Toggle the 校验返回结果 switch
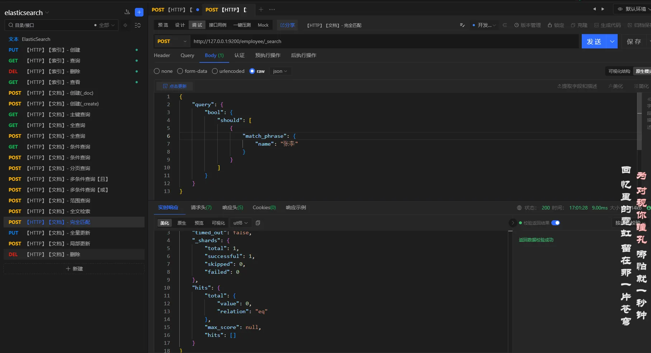Screen dimensions: 651x353 click(x=555, y=223)
